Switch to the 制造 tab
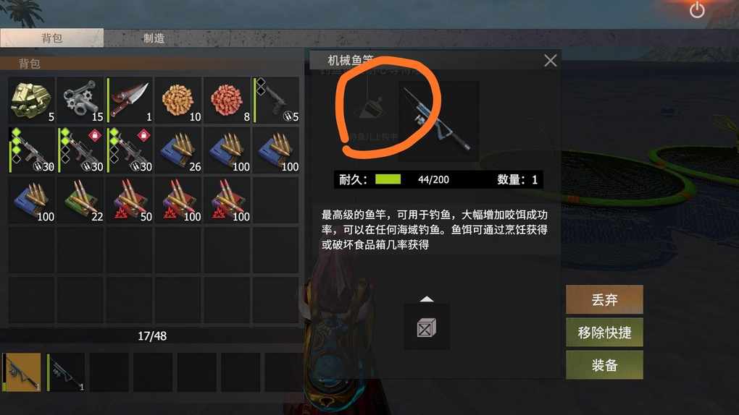Viewport: 739px width, 415px height. coord(154,38)
